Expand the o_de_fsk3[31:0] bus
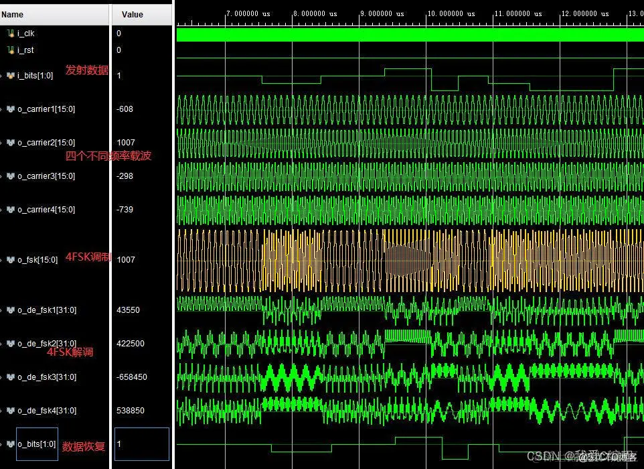 pyautogui.click(x=1, y=377)
